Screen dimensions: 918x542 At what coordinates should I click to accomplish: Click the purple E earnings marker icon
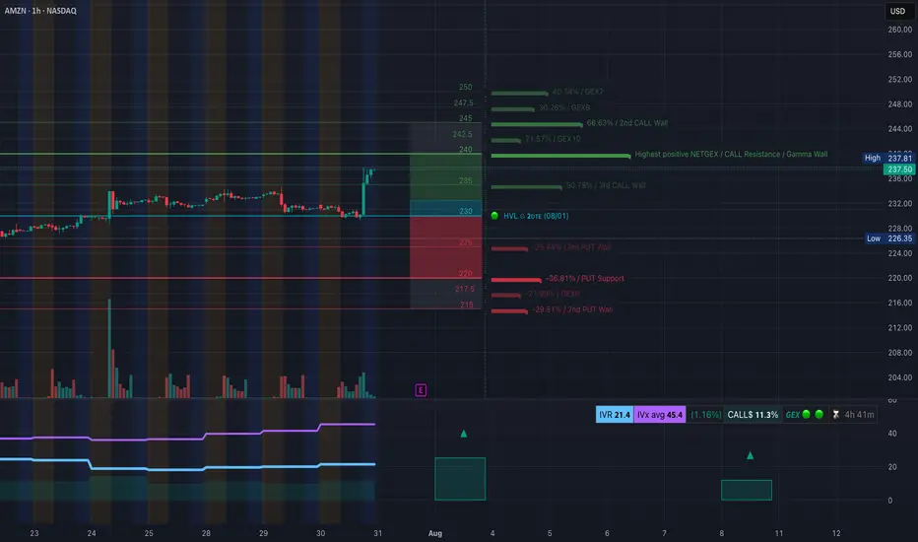pos(421,390)
